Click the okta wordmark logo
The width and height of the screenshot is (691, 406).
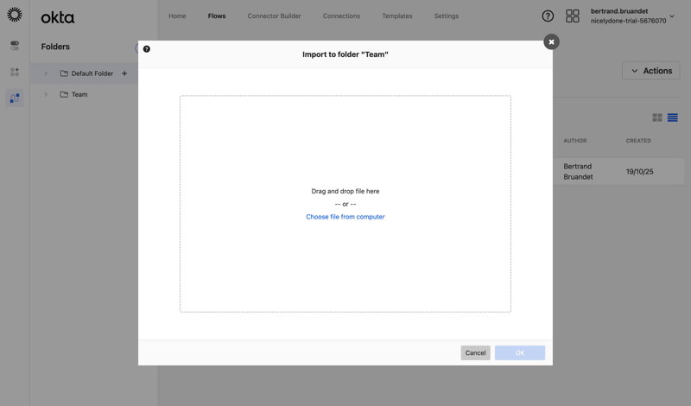point(58,17)
